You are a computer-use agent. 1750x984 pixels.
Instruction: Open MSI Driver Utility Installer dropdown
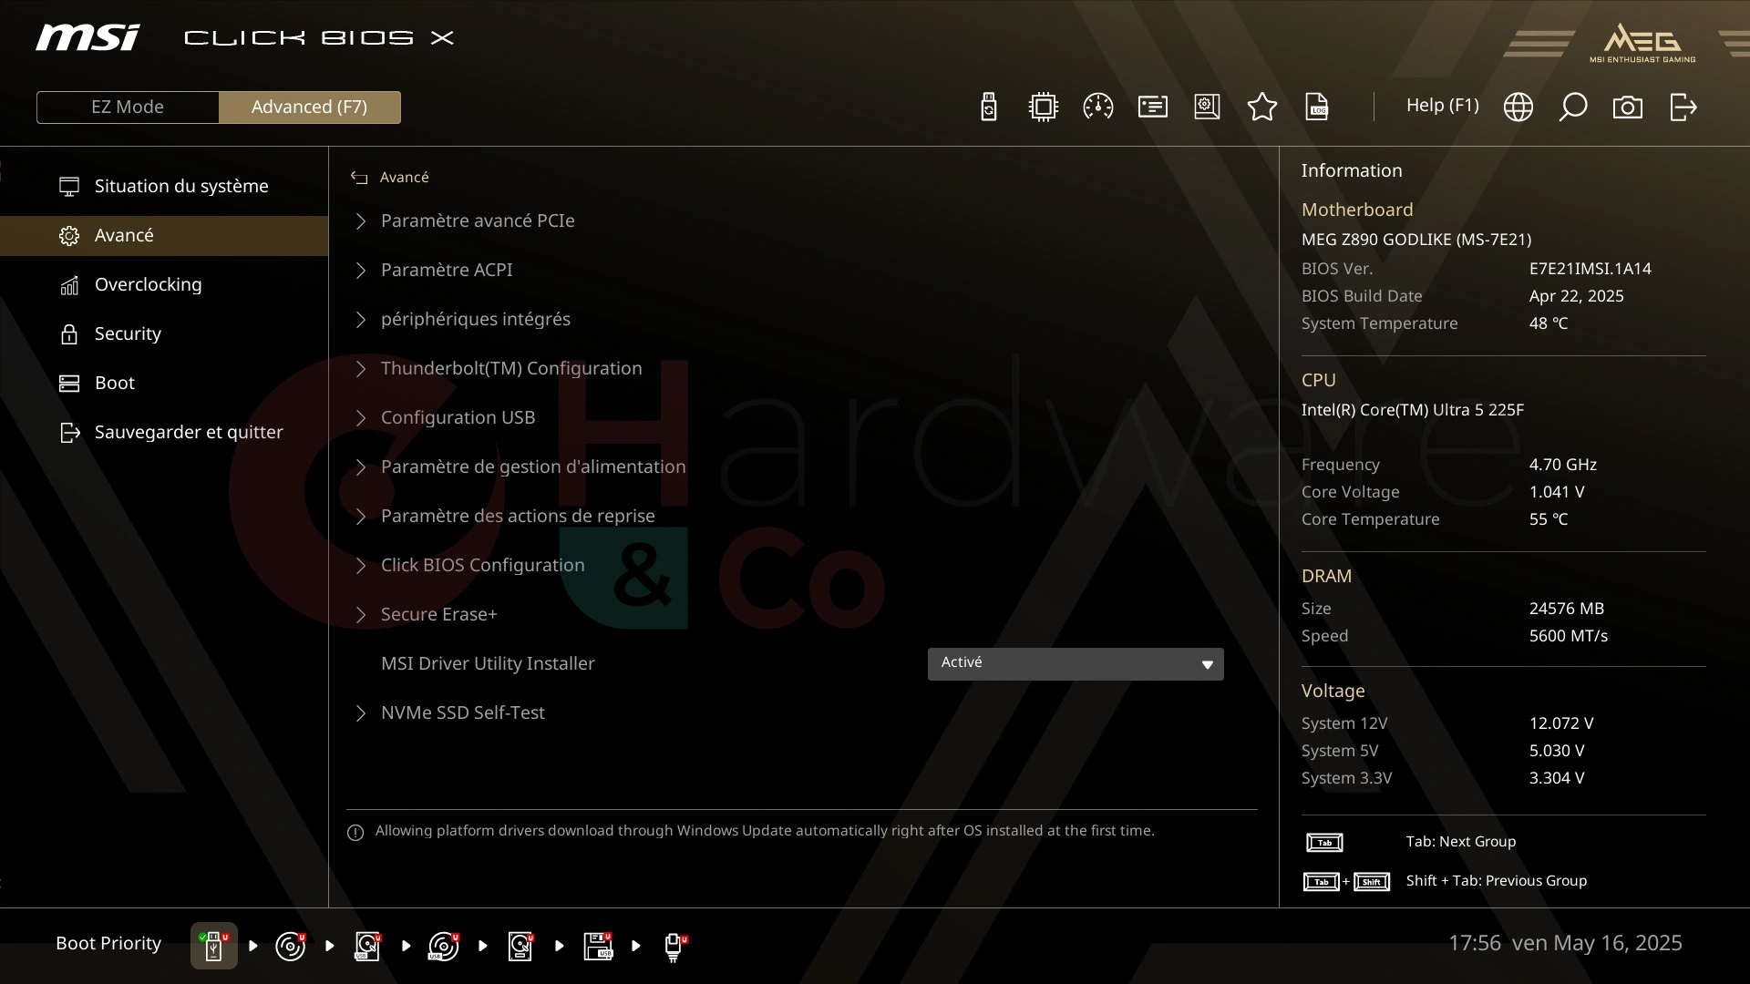point(1076,663)
